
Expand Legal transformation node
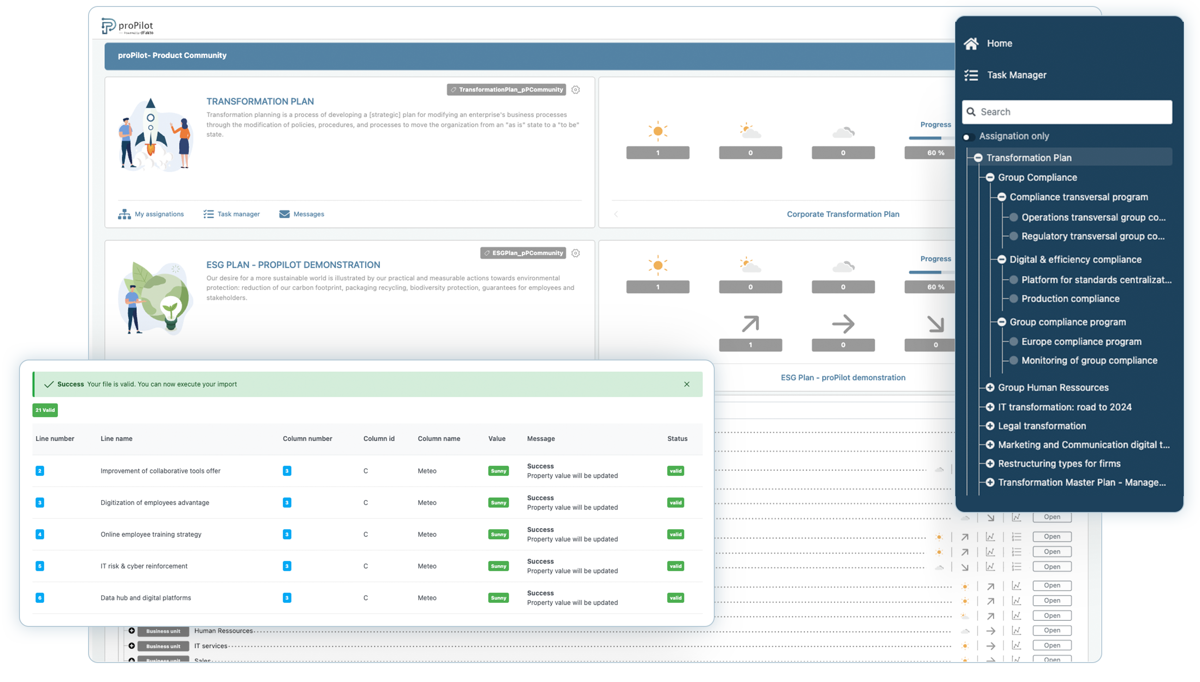click(x=990, y=426)
